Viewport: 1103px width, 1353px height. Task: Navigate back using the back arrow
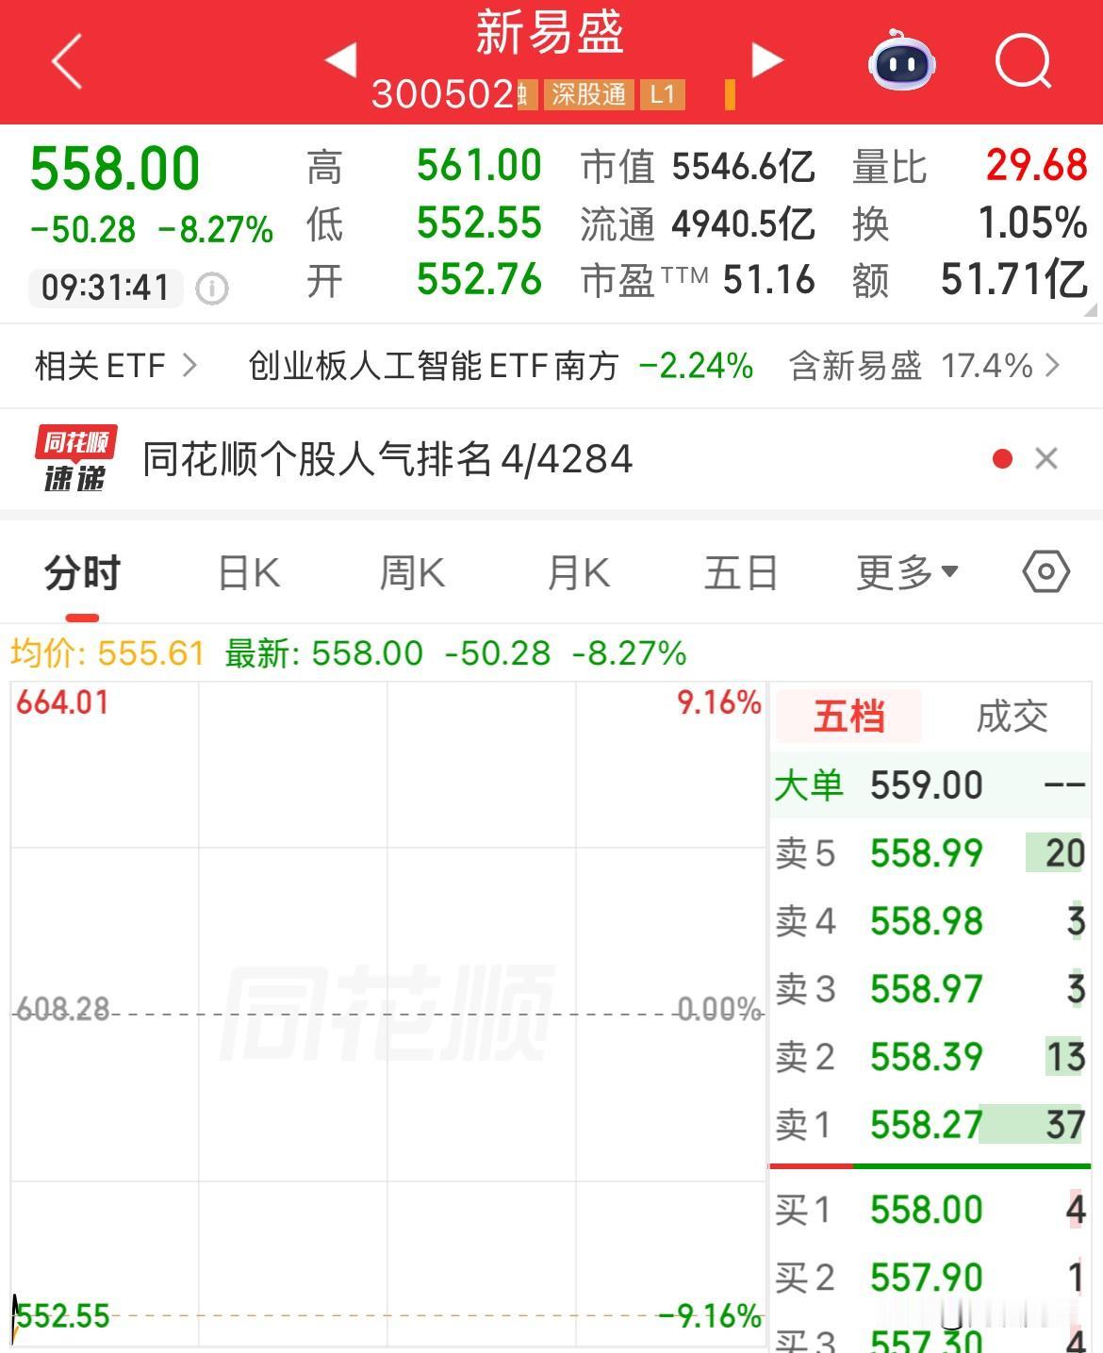[x=62, y=60]
